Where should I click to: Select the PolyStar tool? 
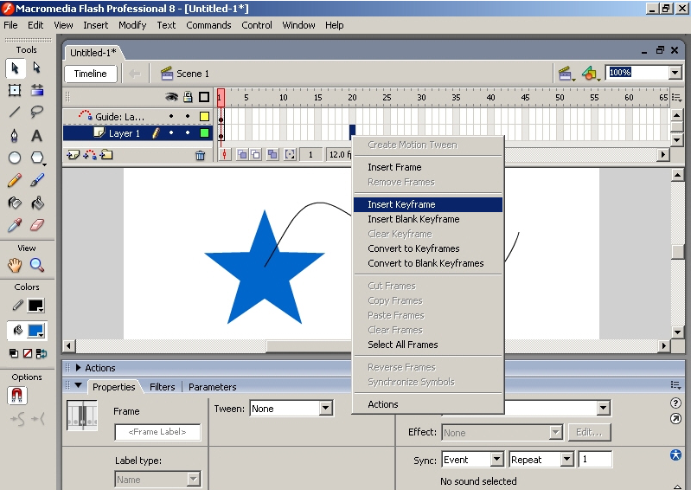pos(37,158)
